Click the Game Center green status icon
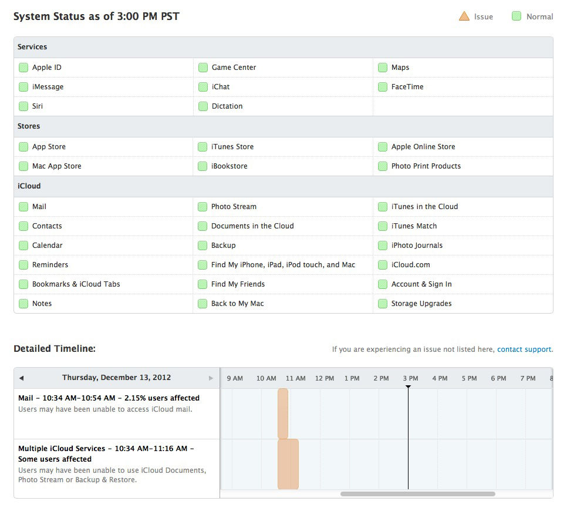567x511 pixels. [203, 68]
